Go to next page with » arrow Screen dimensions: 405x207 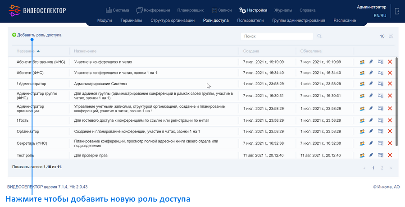tap(391, 168)
